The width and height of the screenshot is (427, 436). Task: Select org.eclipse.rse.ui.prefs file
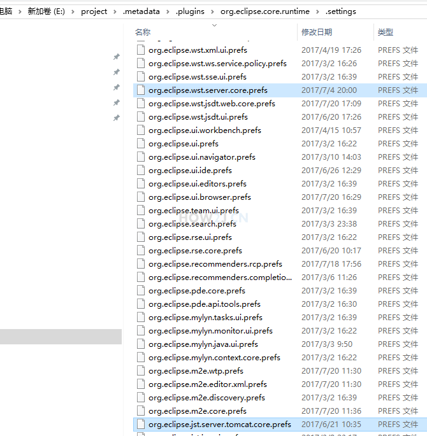tap(190, 237)
